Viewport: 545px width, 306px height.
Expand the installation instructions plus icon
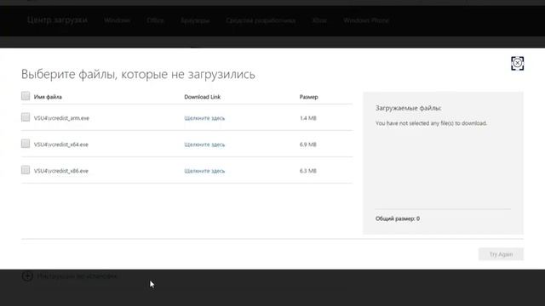27,276
